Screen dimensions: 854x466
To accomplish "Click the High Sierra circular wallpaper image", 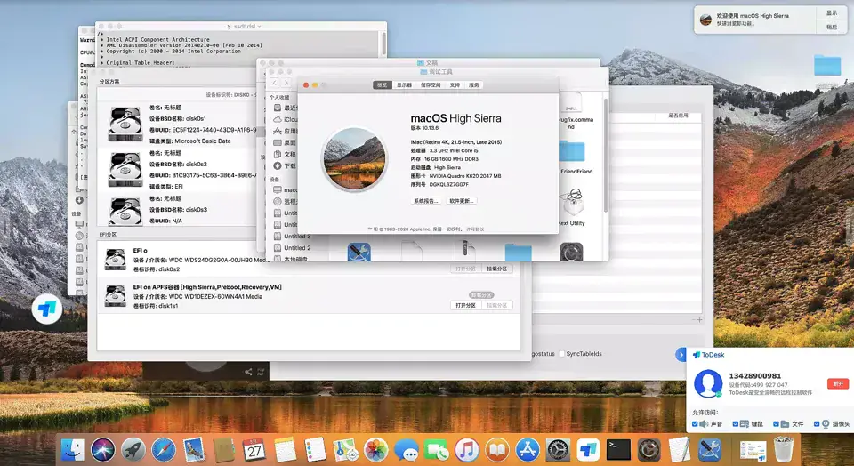I will (x=355, y=159).
